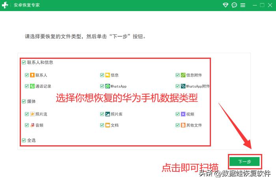This screenshot has width=276, height=182.
Task: Uncheck the 联系人和信息 group checkbox
Action: [24, 62]
